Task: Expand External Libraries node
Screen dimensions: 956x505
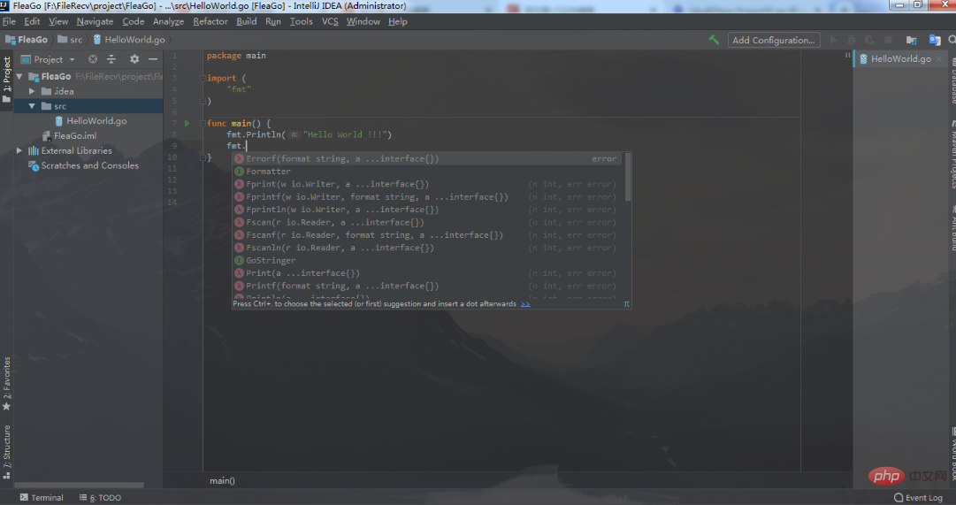Action: 20,150
